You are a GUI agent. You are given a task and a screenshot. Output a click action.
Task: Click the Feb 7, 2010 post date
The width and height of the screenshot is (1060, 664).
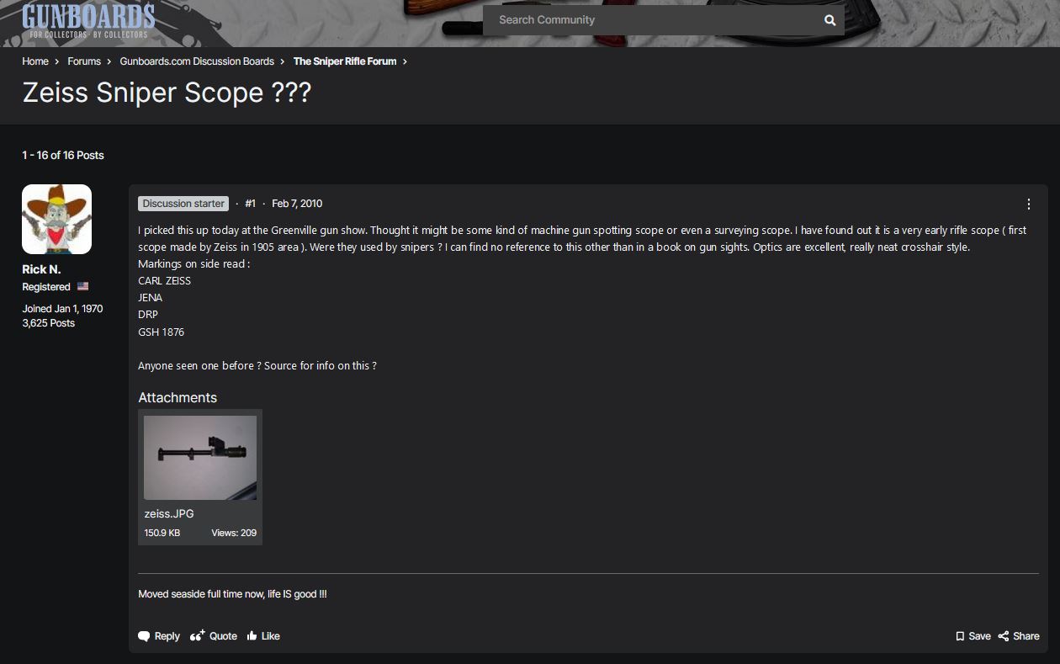point(297,204)
